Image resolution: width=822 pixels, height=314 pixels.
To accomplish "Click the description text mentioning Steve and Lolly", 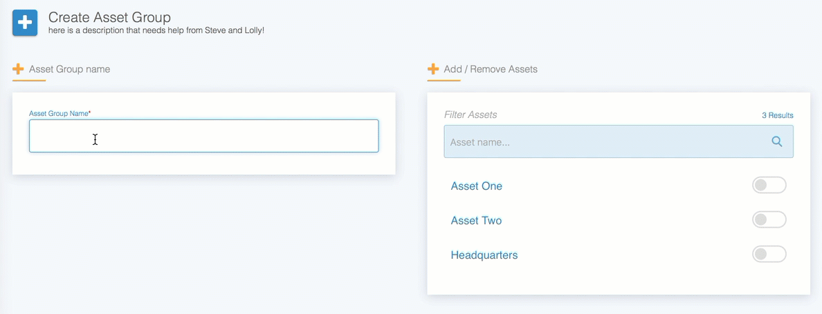I will [x=156, y=30].
